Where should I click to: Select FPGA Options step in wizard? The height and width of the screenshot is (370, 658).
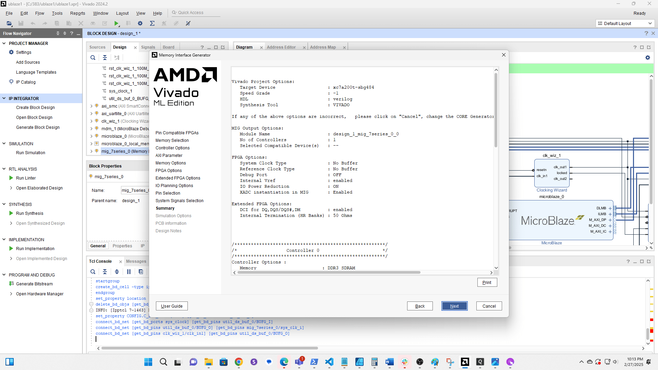click(169, 170)
